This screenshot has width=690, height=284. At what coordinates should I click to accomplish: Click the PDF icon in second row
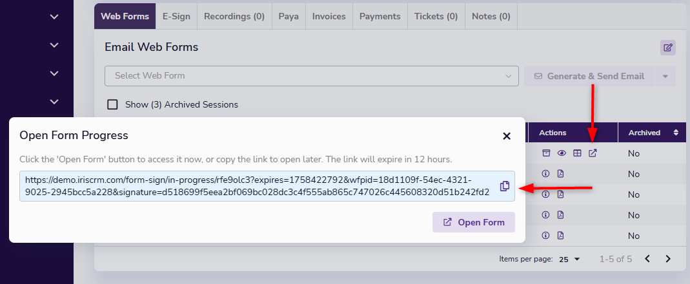[x=561, y=174]
